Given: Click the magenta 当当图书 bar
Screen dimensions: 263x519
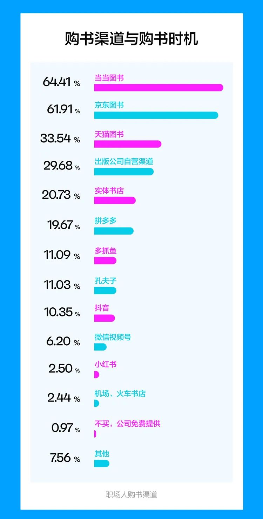Looking at the screenshot, I should [159, 88].
